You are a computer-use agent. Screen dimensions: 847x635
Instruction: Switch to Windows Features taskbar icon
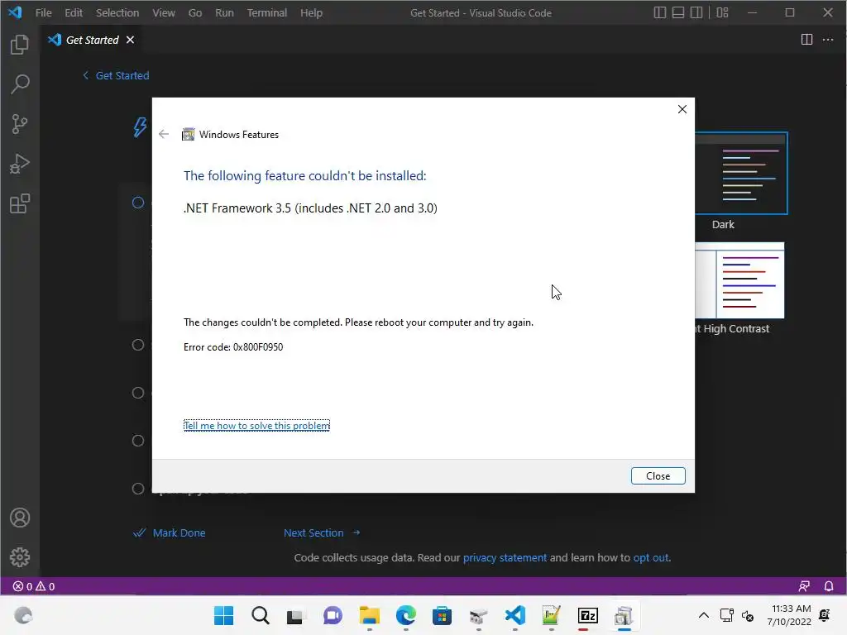pyautogui.click(x=624, y=615)
